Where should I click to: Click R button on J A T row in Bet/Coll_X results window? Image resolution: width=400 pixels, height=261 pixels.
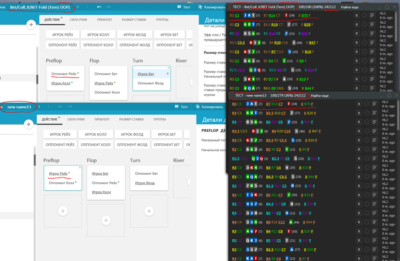pos(357,15)
